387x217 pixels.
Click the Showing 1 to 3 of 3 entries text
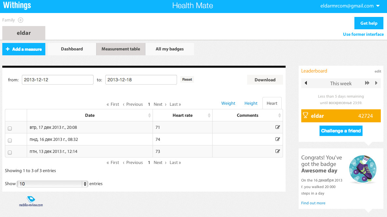click(x=30, y=171)
